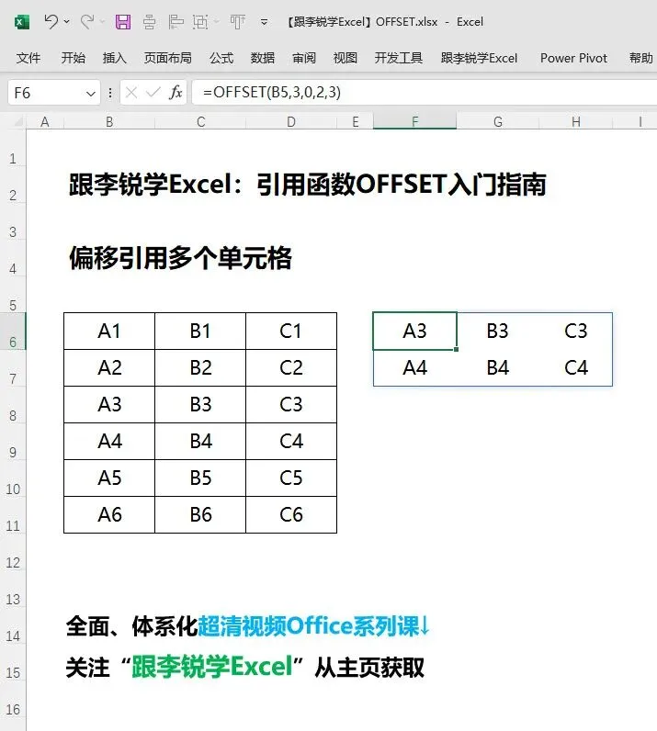Open the group objects dropdown arrow
The image size is (657, 731).
[x=217, y=22]
